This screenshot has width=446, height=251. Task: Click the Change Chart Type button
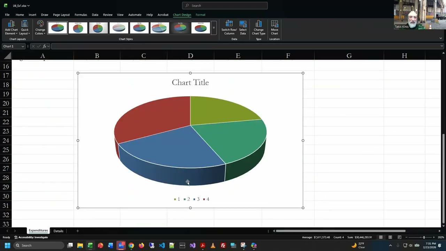coord(259,28)
